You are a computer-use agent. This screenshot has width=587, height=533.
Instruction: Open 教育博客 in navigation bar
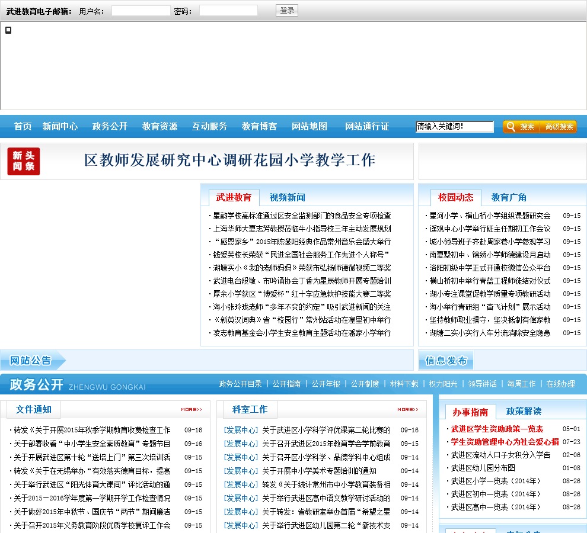259,126
